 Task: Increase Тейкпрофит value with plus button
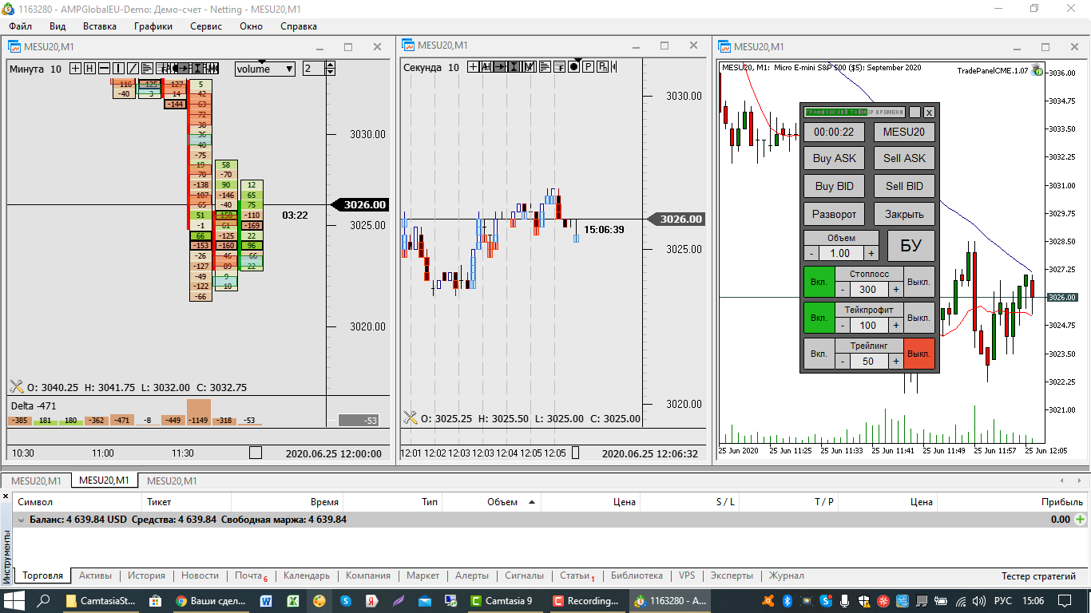tap(896, 325)
